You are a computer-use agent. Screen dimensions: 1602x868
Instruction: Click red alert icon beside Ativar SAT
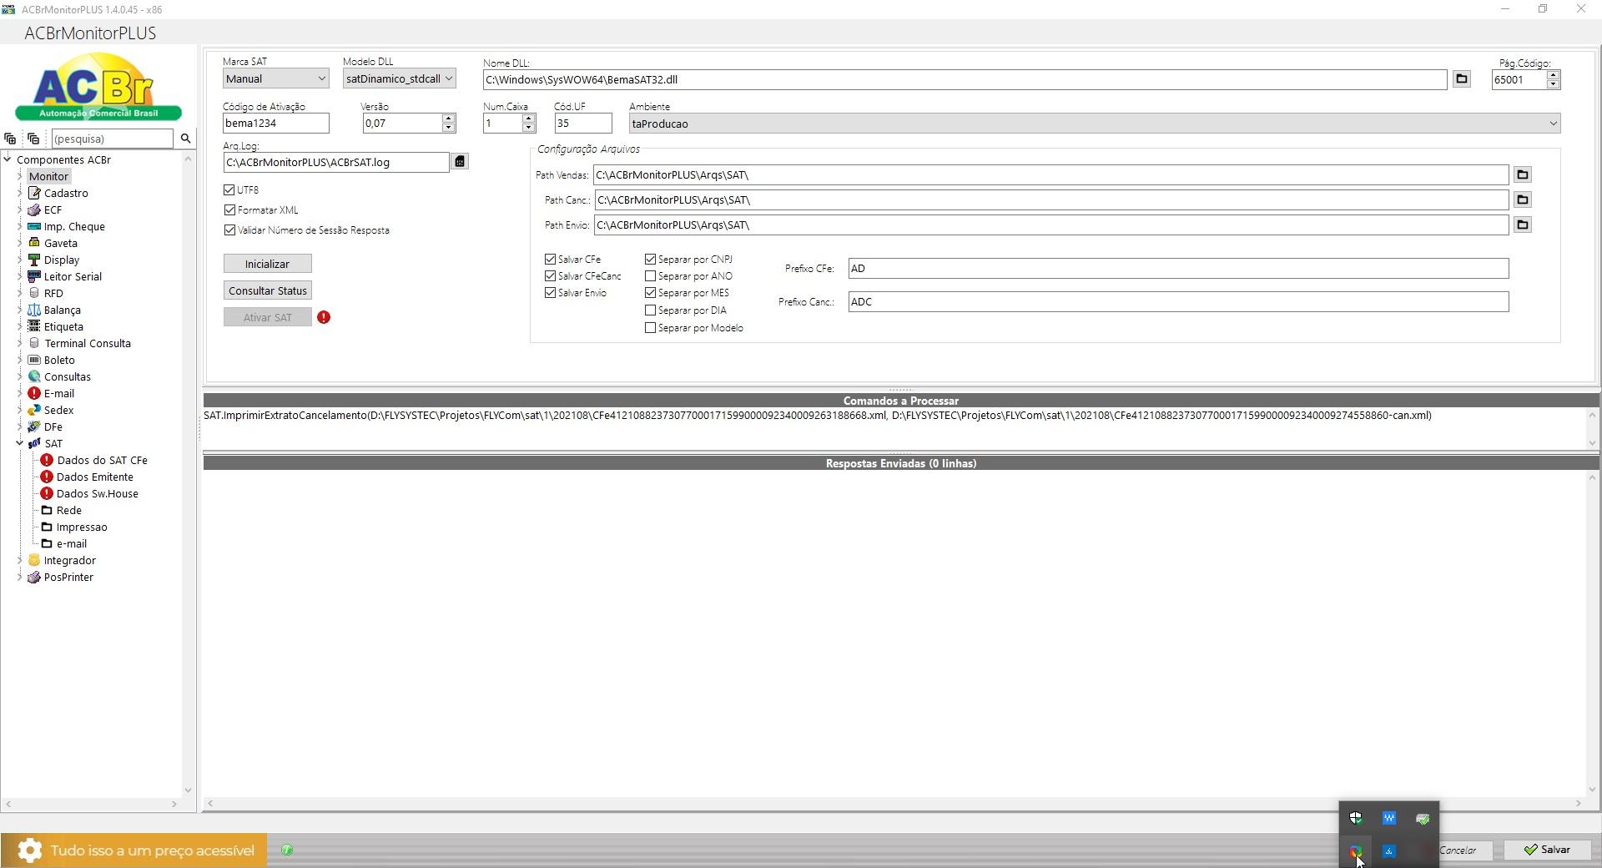pos(324,317)
